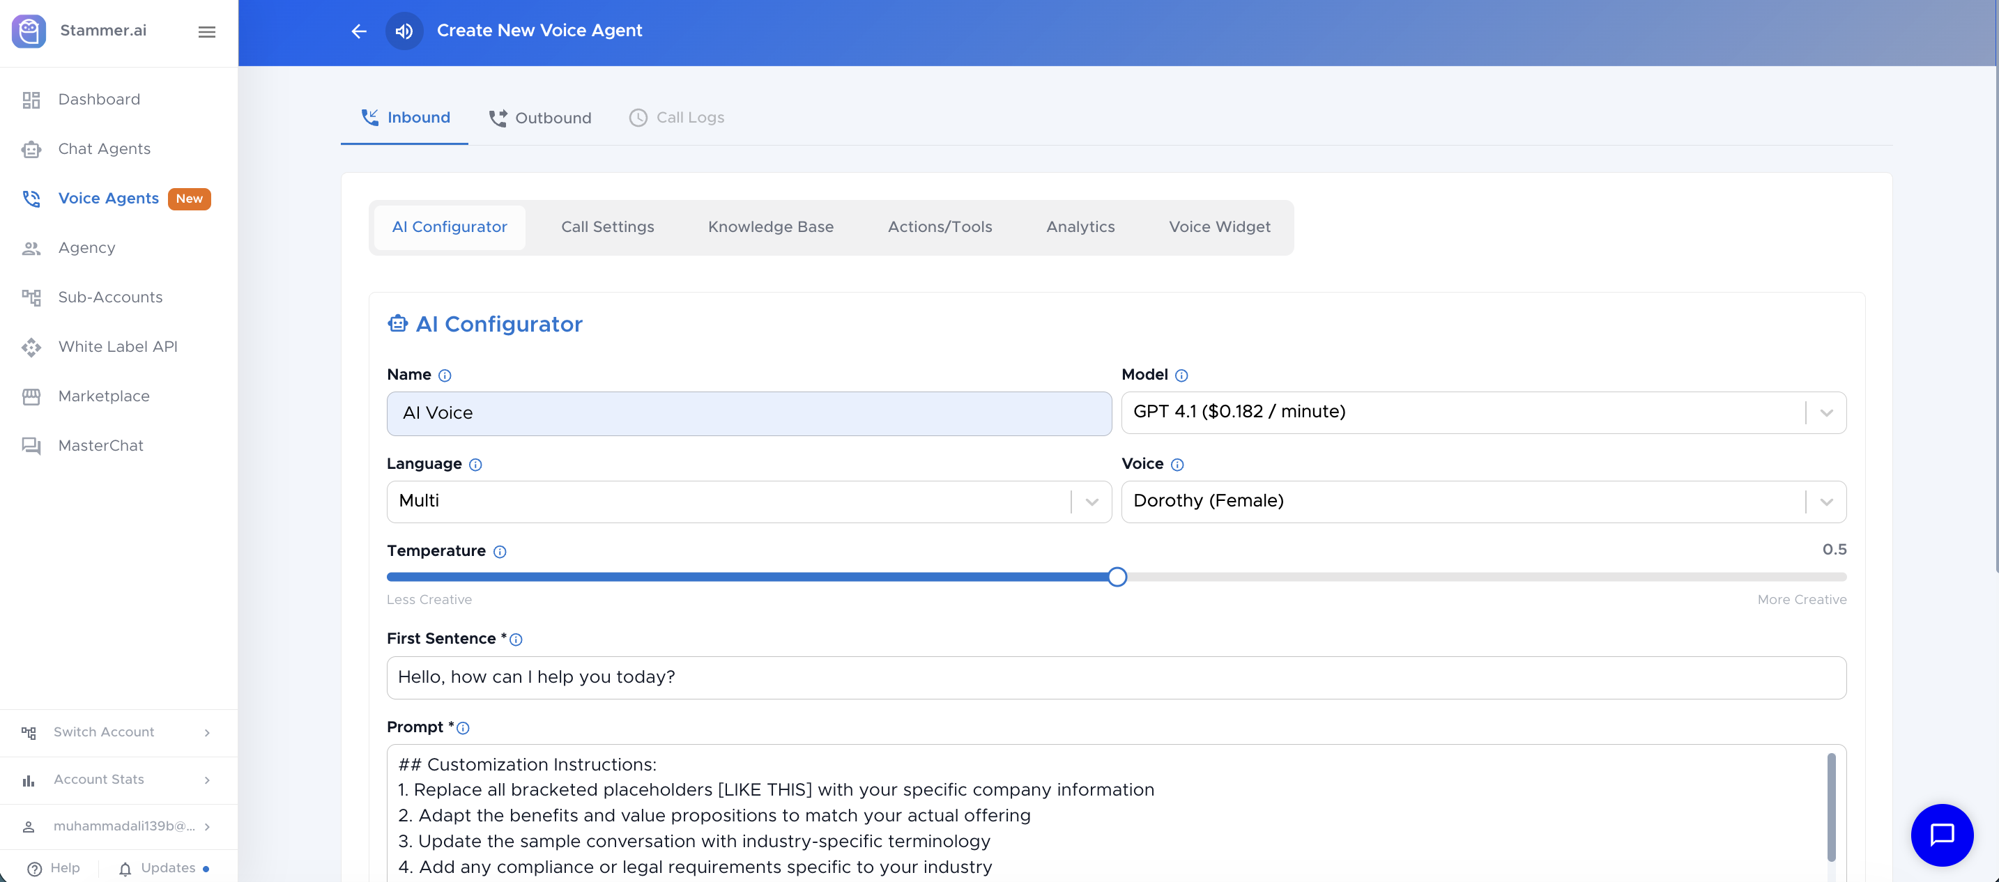This screenshot has height=882, width=1999.
Task: Select the Call Settings tab
Action: pos(607,227)
